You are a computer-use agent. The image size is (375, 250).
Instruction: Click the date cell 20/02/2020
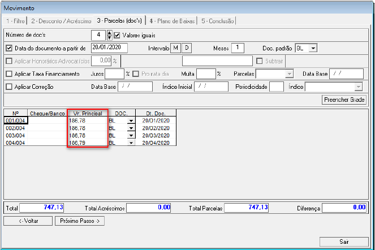point(156,128)
